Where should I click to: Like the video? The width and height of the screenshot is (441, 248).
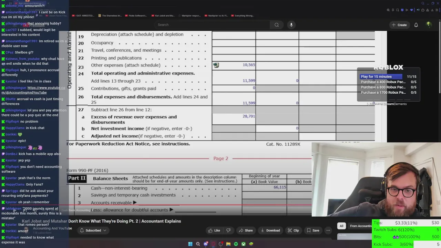(214, 230)
